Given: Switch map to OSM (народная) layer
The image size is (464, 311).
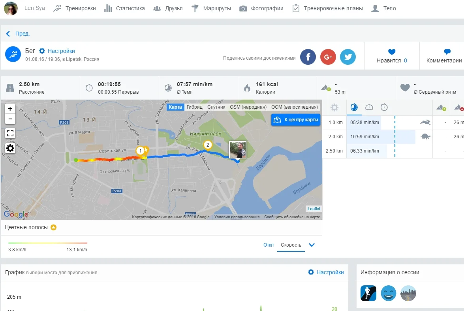Looking at the screenshot, I should [x=248, y=107].
